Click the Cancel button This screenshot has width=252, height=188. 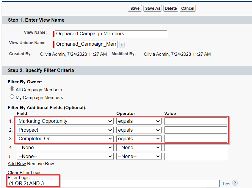188,8
